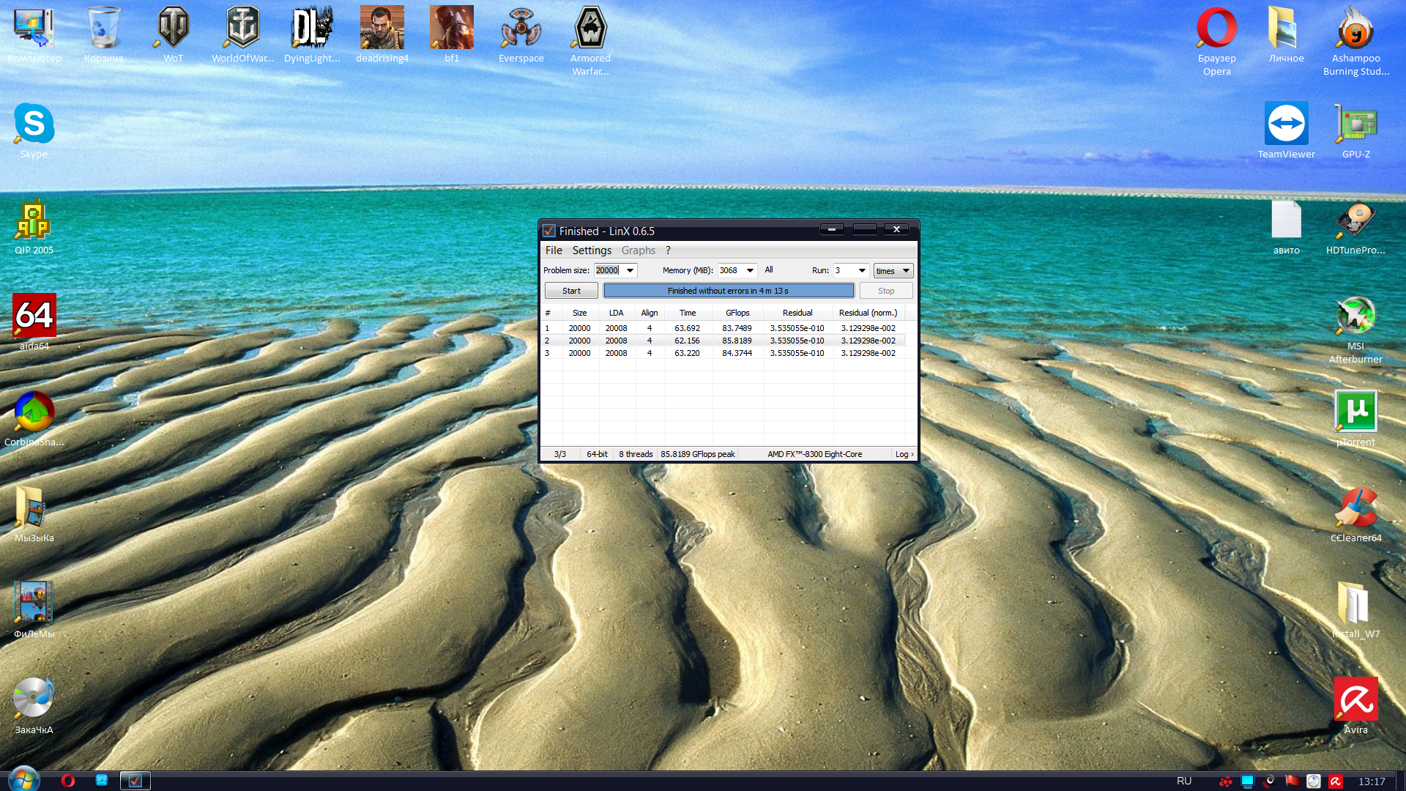Click LinX taskbar button
1406x791 pixels.
click(135, 781)
